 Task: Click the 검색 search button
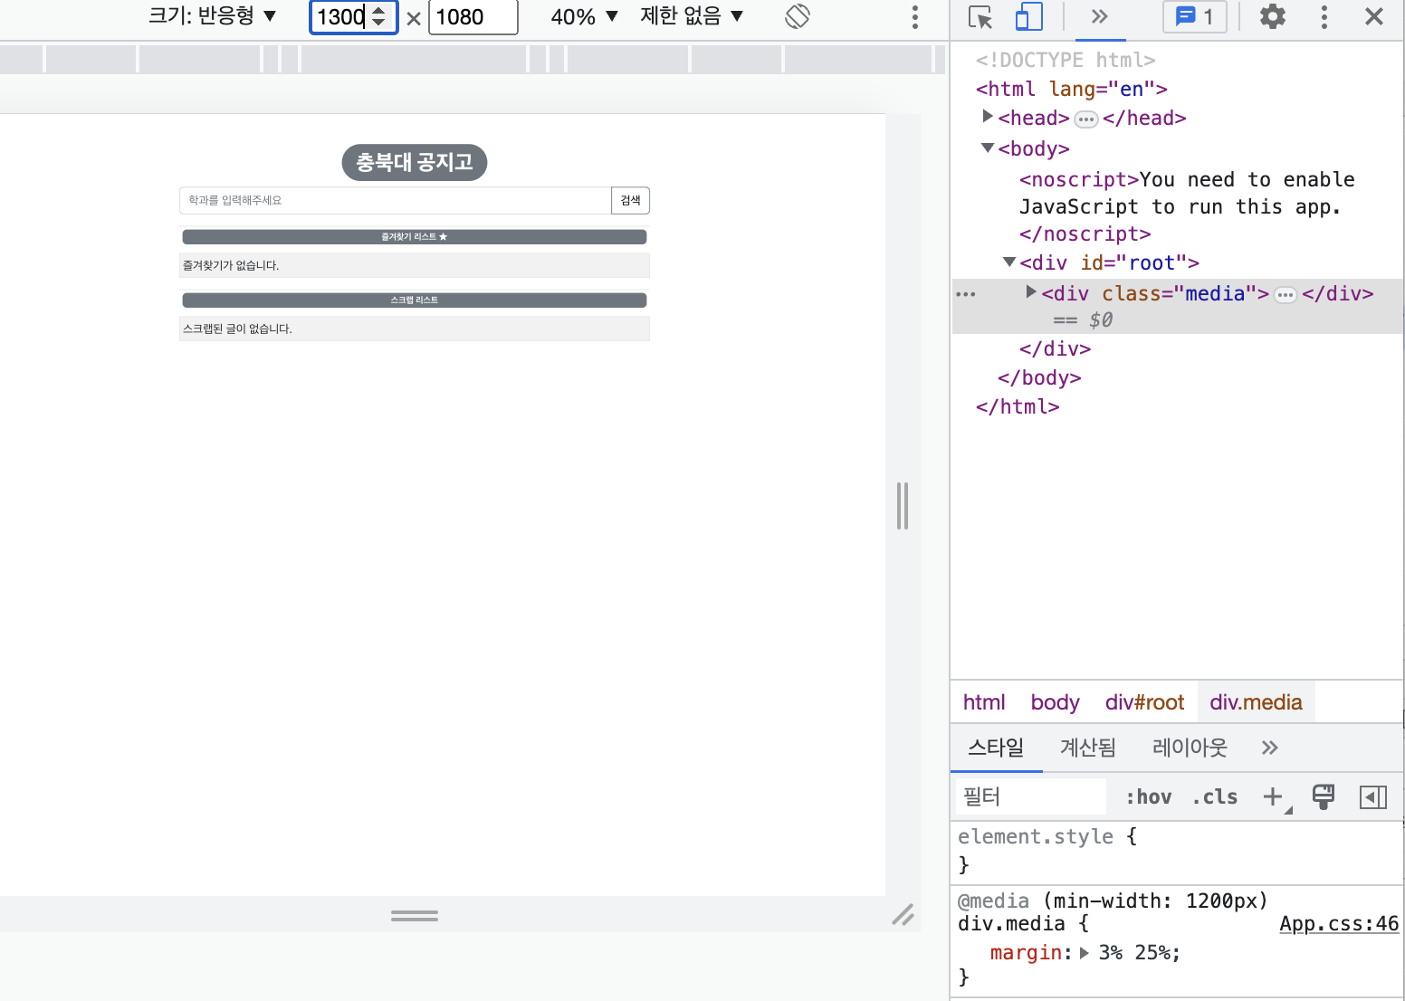tap(631, 200)
